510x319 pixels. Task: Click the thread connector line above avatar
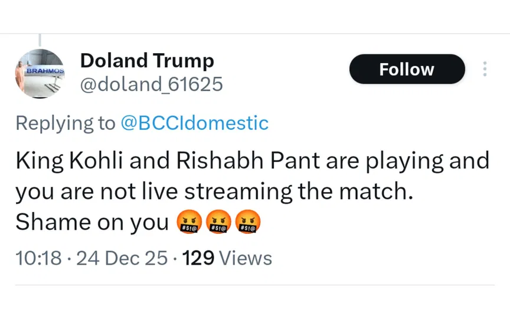pos(39,40)
